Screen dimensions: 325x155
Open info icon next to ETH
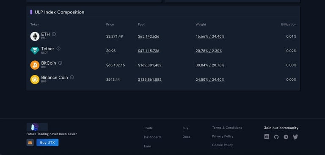click(x=54, y=34)
